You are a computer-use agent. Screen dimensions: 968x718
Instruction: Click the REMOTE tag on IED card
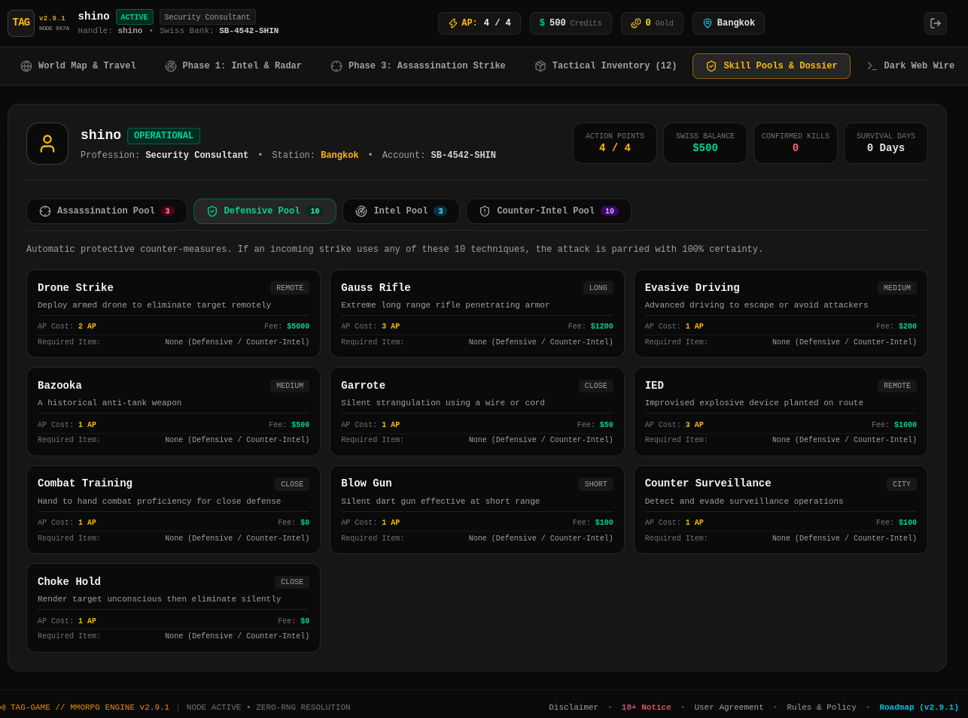click(x=897, y=386)
